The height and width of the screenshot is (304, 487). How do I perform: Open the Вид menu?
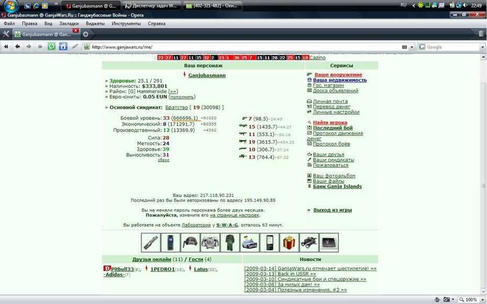(48, 24)
